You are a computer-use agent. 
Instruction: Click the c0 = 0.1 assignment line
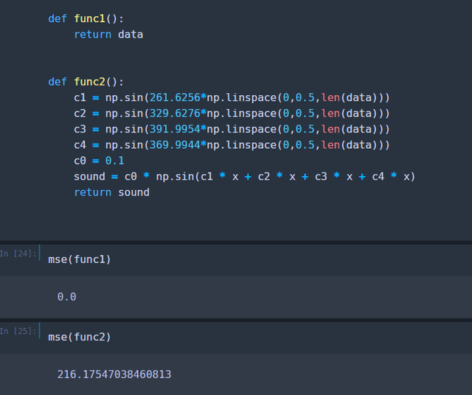click(99, 161)
